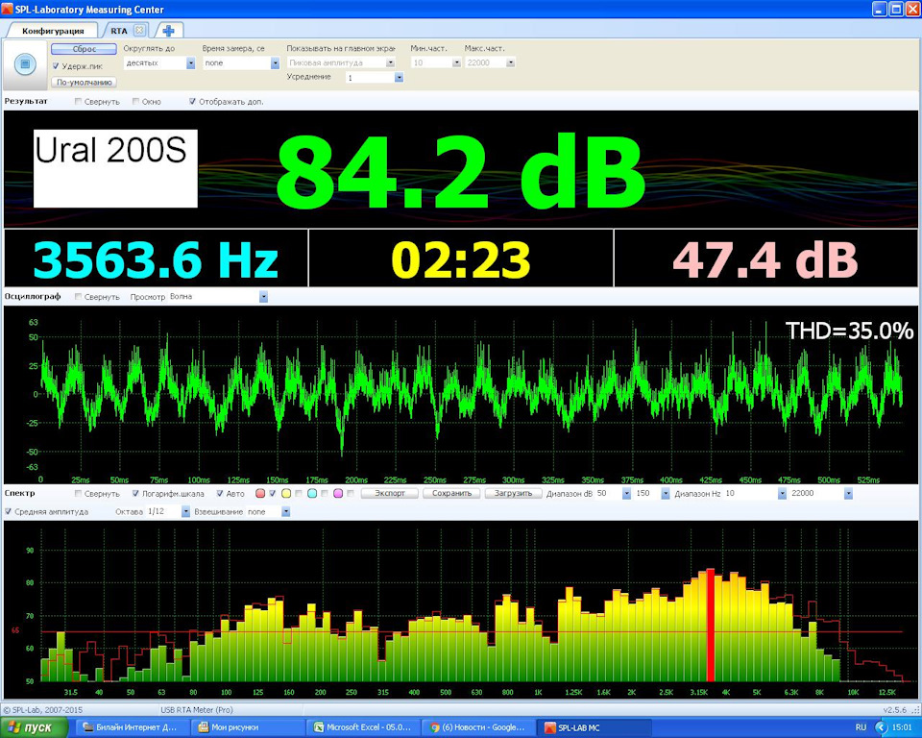
Task: Open Октава dropdown showing 1/12
Action: pyautogui.click(x=185, y=511)
